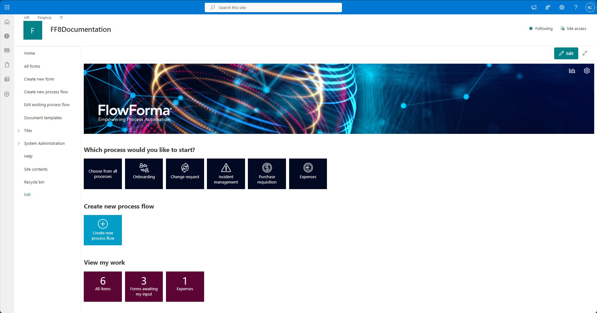Click the FF8Documentation site logo tile
The image size is (597, 313).
33,30
